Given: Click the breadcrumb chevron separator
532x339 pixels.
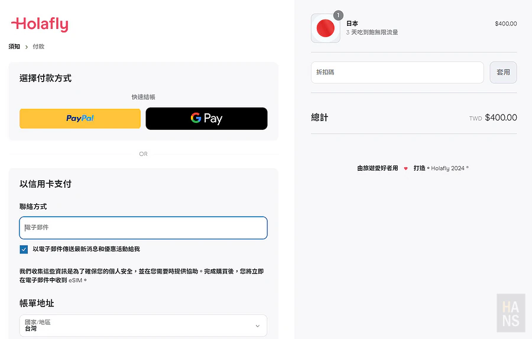Looking at the screenshot, I should [27, 47].
